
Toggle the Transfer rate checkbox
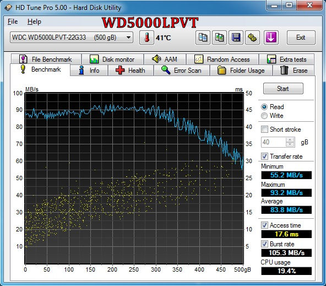(264, 156)
